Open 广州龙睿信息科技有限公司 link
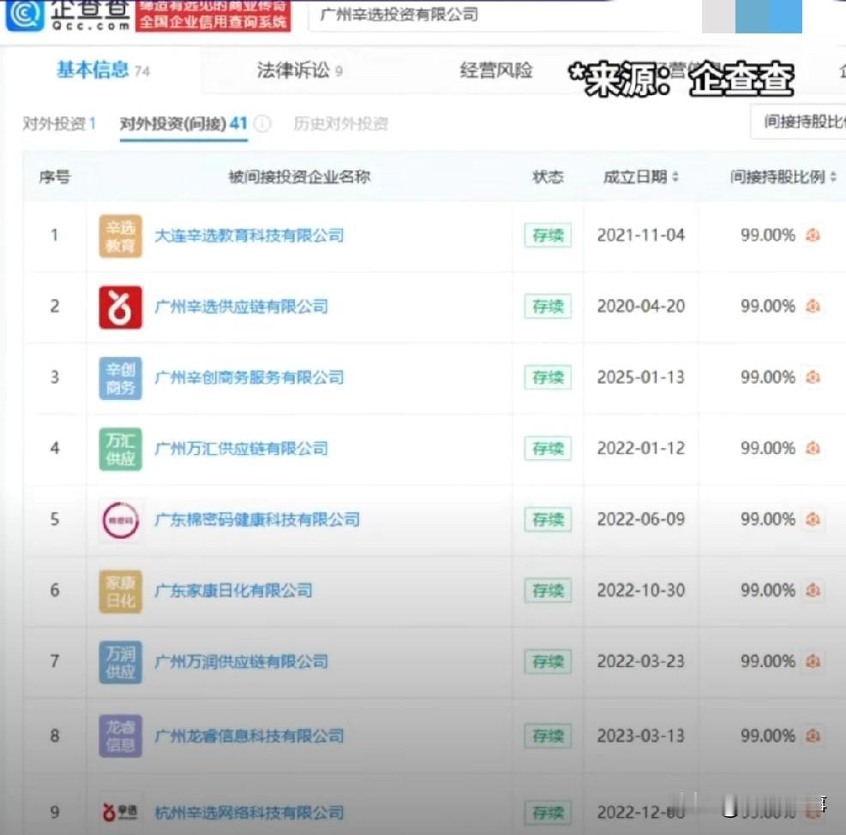This screenshot has width=846, height=835. click(249, 736)
